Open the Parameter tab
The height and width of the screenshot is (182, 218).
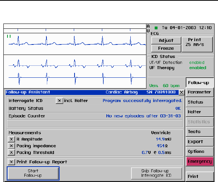coord(200,92)
